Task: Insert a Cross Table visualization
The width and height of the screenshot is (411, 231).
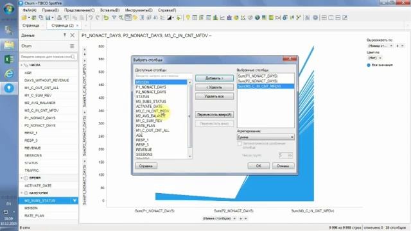Action: [201, 17]
